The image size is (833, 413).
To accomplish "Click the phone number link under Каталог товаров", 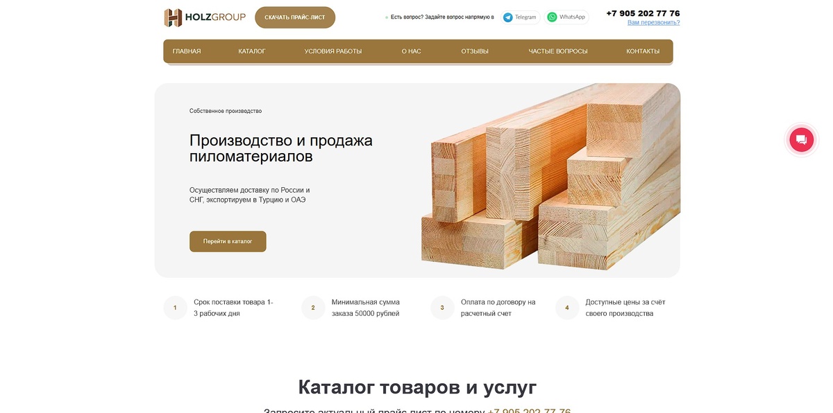I will pos(529,410).
